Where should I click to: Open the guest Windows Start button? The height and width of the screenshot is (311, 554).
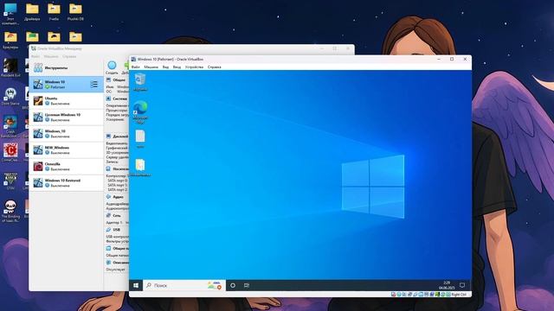[136, 285]
